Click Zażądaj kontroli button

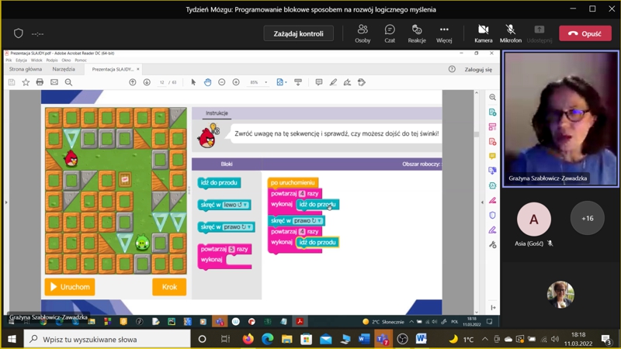tap(298, 33)
